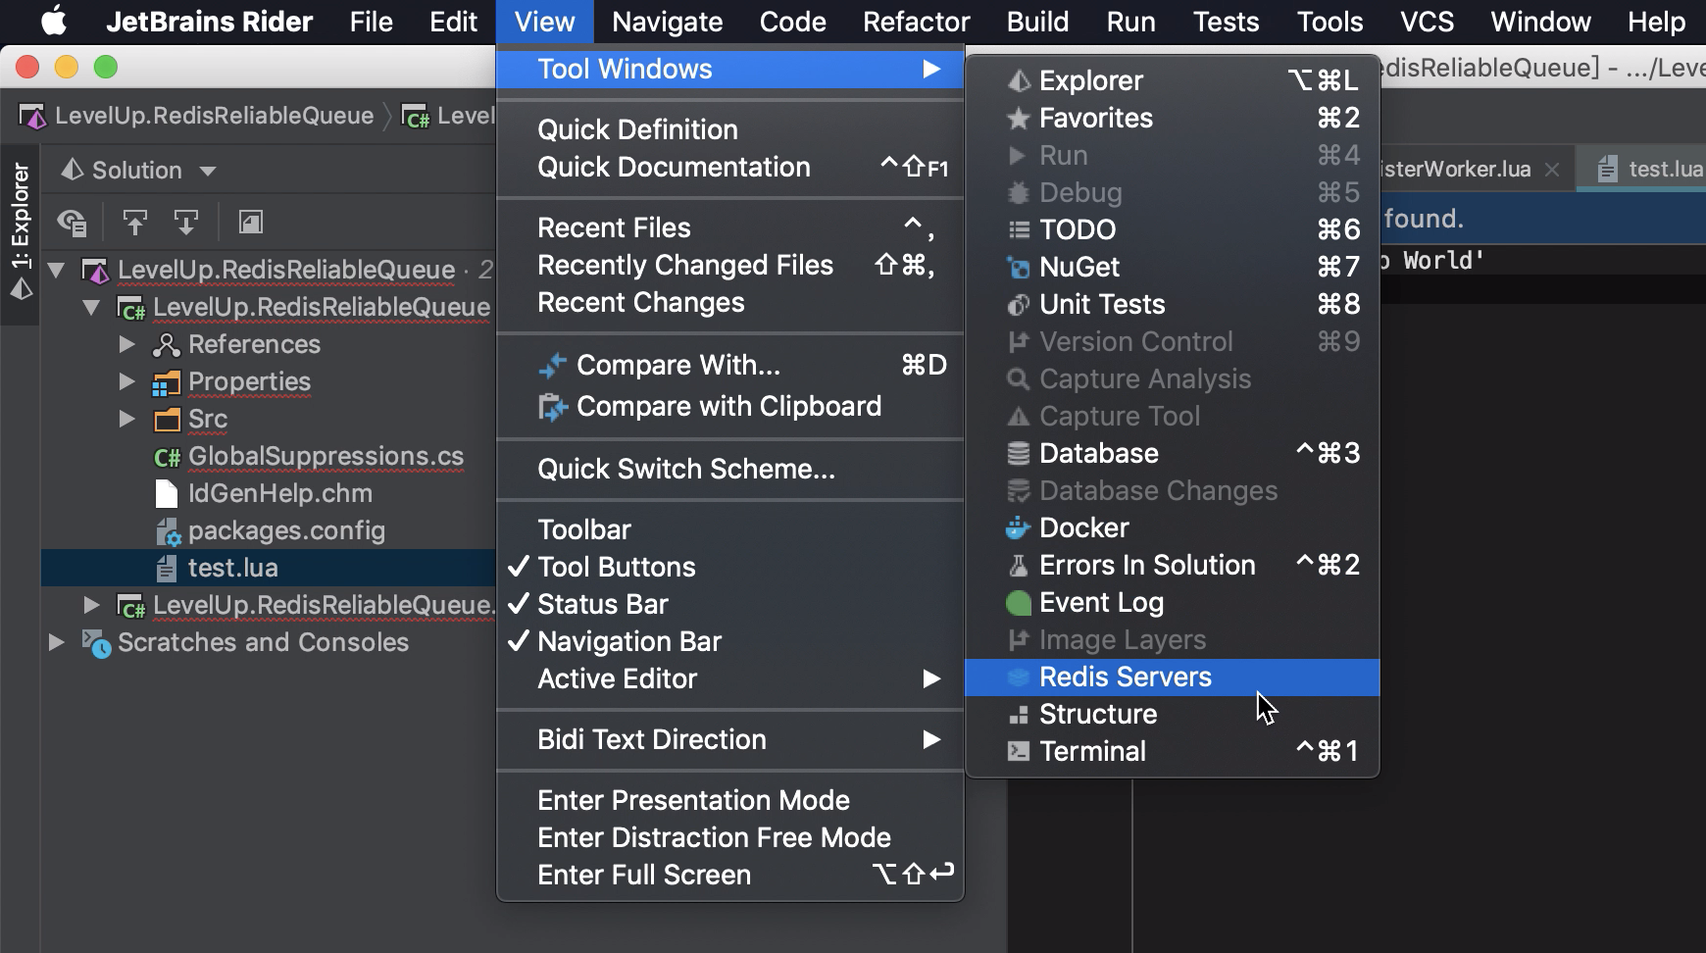The height and width of the screenshot is (953, 1706).
Task: Toggle the Toolbar menu option
Action: pyautogui.click(x=729, y=529)
